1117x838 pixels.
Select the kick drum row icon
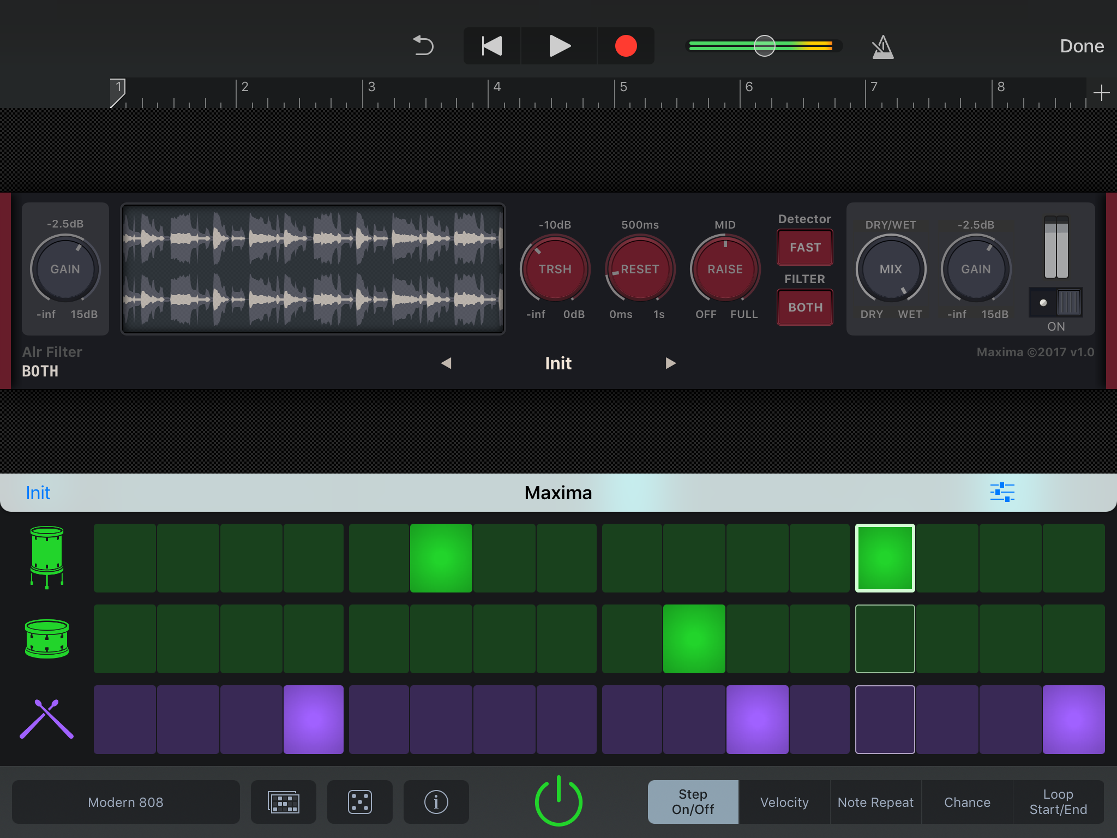click(x=47, y=558)
